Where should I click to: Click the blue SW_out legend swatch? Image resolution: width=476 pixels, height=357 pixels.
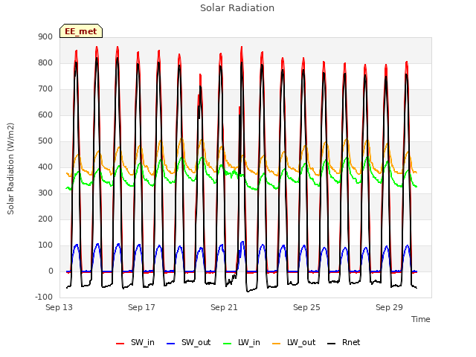[171, 344]
